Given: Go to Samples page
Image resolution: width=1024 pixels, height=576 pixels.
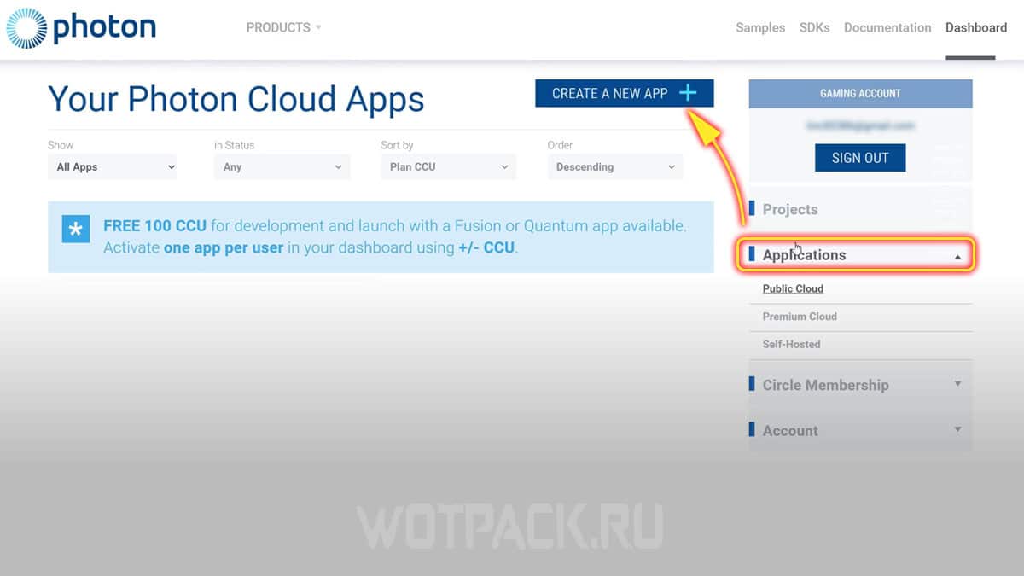Looking at the screenshot, I should [760, 27].
